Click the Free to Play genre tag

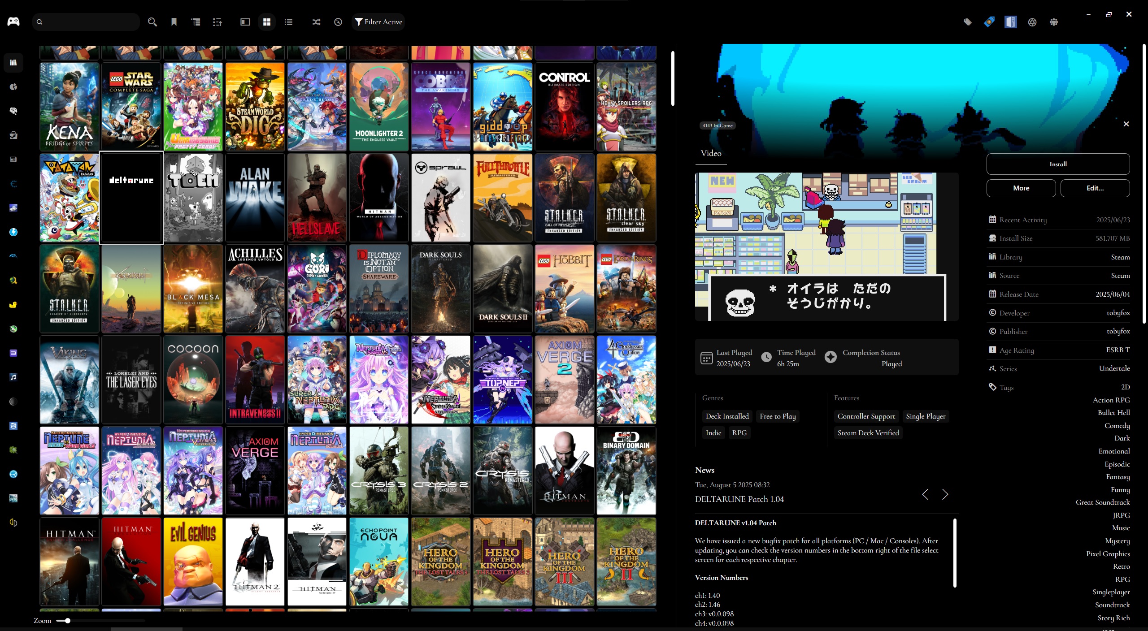pyautogui.click(x=778, y=416)
